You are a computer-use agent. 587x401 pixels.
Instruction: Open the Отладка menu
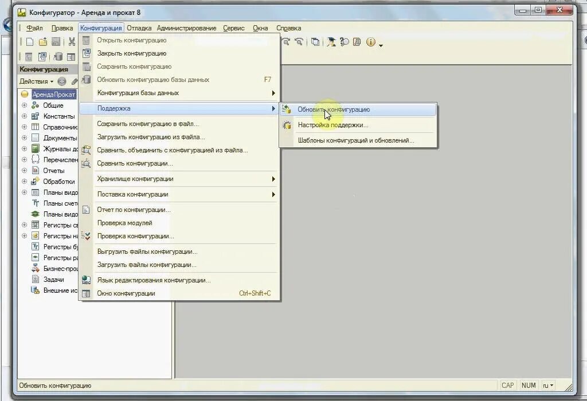[x=139, y=28]
